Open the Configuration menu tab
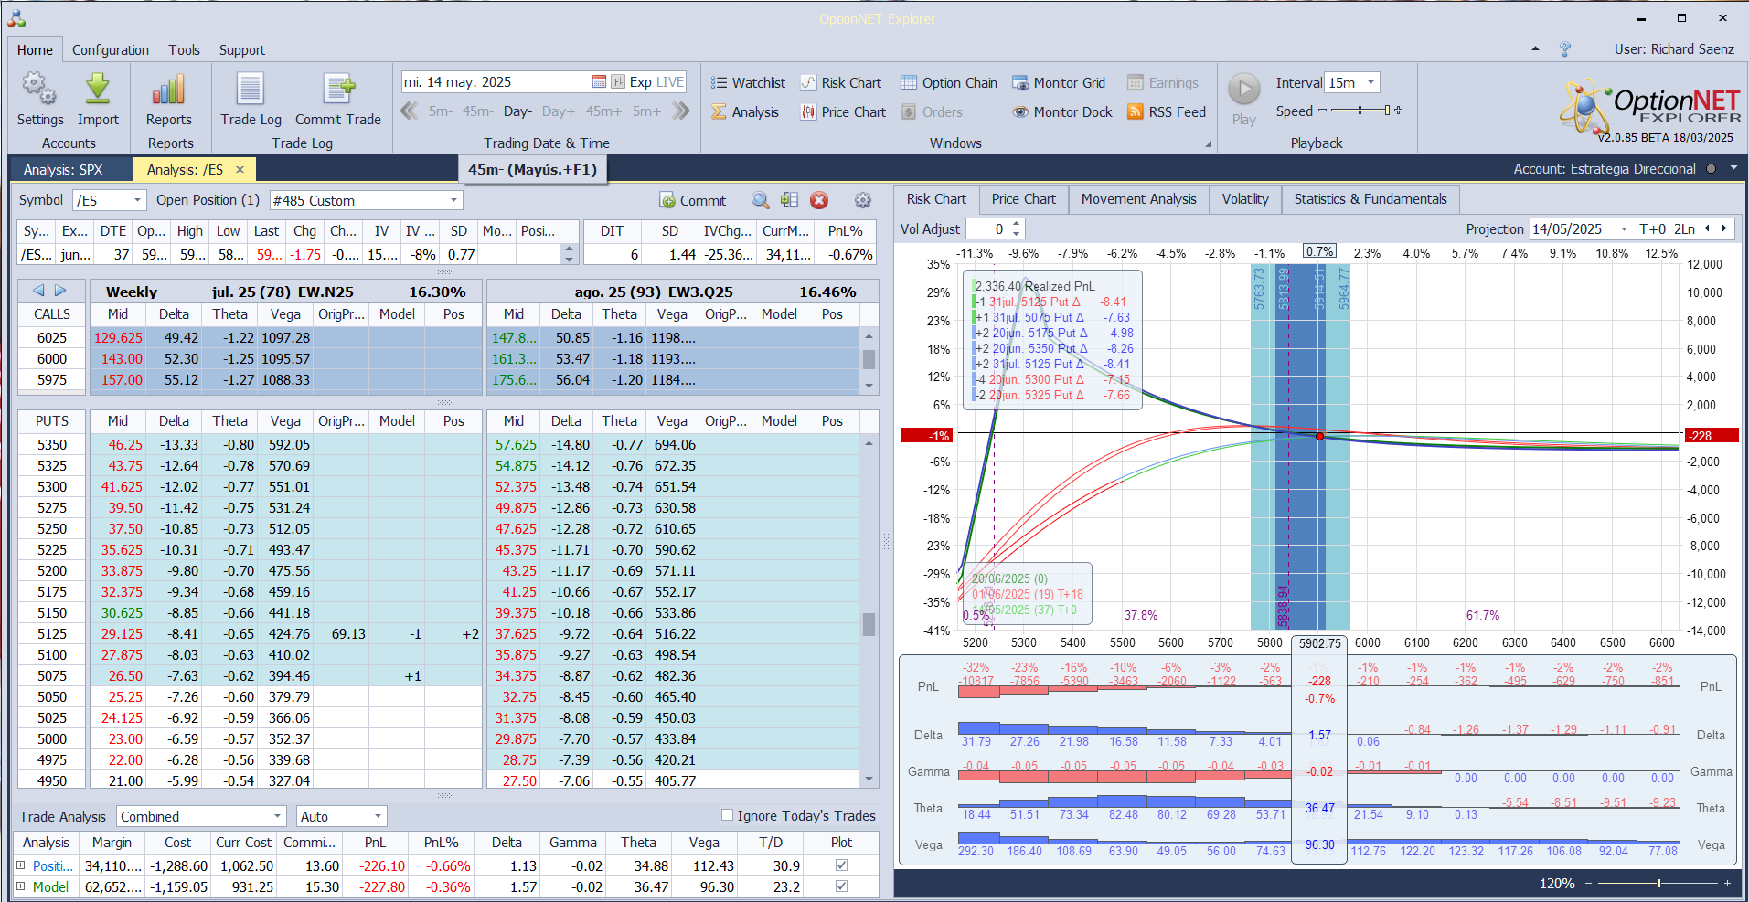The width and height of the screenshot is (1749, 902). 111,49
